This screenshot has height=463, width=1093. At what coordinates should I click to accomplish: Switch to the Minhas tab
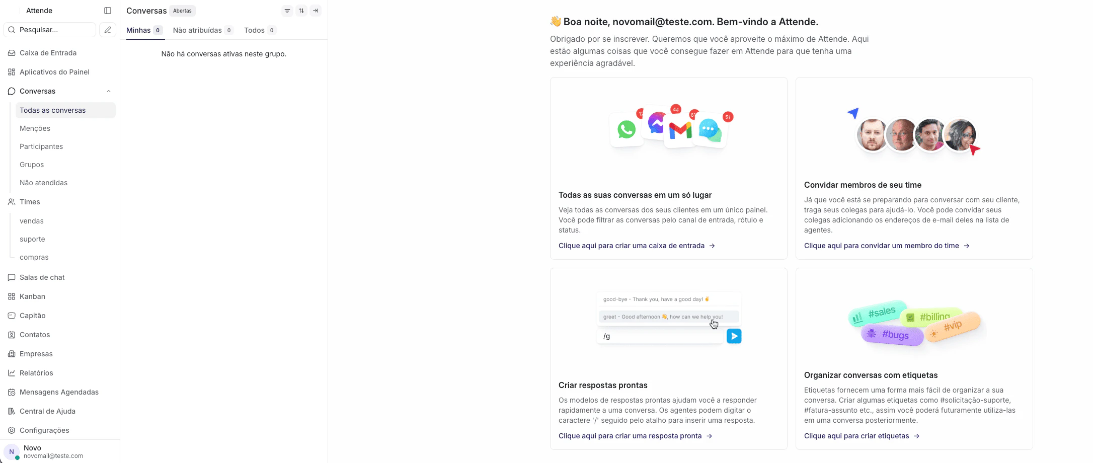coord(144,30)
